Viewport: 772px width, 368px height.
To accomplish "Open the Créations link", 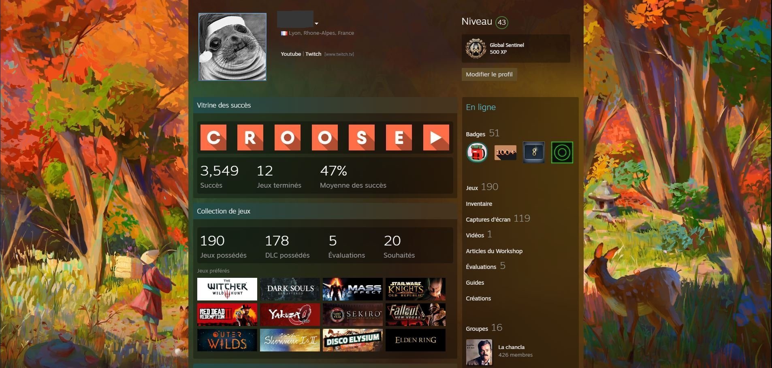I will 478,298.
